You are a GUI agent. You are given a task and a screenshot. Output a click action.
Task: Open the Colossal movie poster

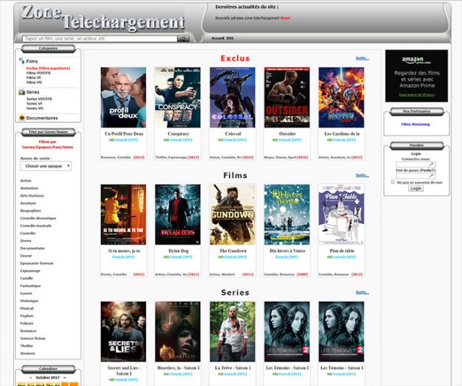click(x=232, y=98)
